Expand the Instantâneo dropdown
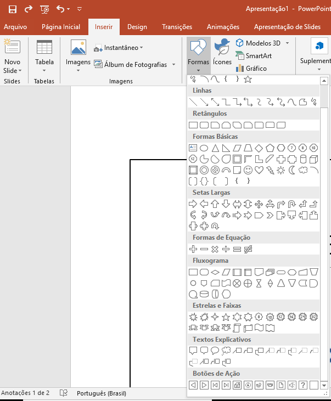 [x=141, y=48]
